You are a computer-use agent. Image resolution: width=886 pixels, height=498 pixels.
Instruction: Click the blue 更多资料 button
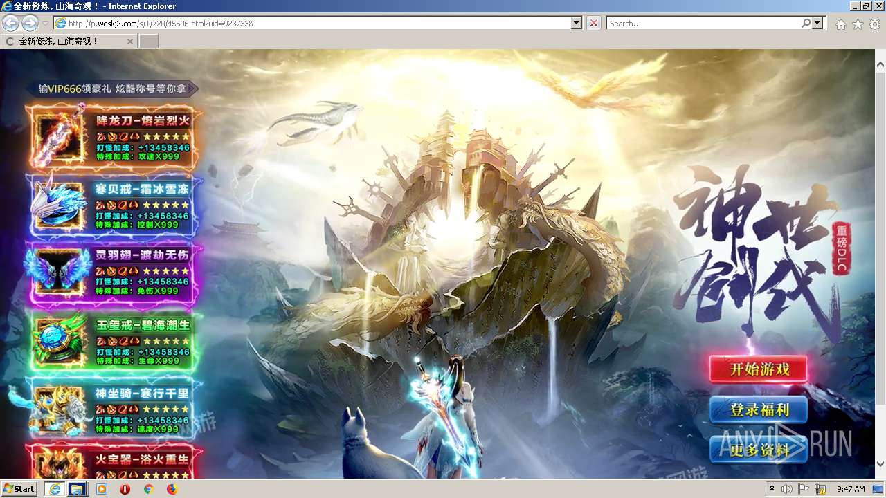759,450
